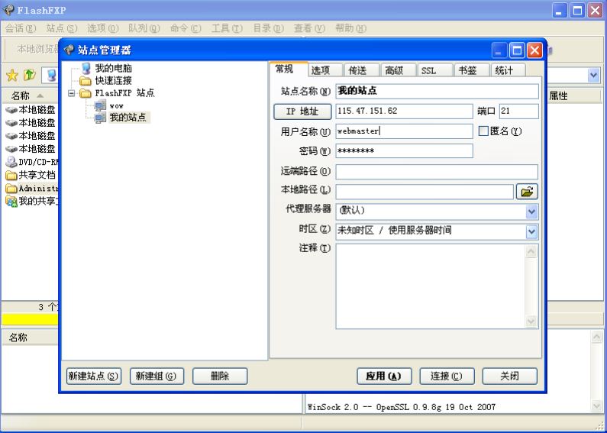Open the 选项 tab in site manager
Viewport: 607px width, 433px height.
(x=321, y=70)
